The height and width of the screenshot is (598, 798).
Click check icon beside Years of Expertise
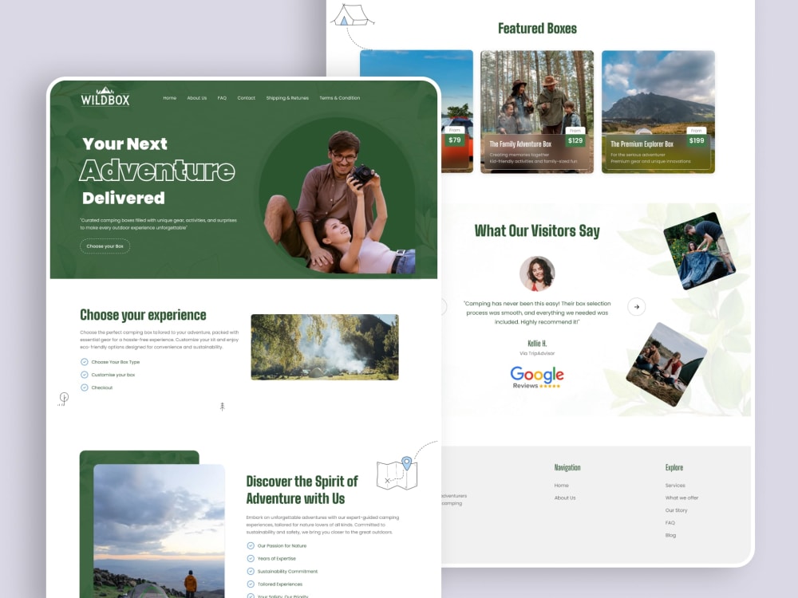point(251,558)
